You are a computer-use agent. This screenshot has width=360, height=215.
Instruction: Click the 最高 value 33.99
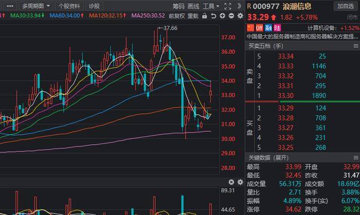click(x=293, y=167)
